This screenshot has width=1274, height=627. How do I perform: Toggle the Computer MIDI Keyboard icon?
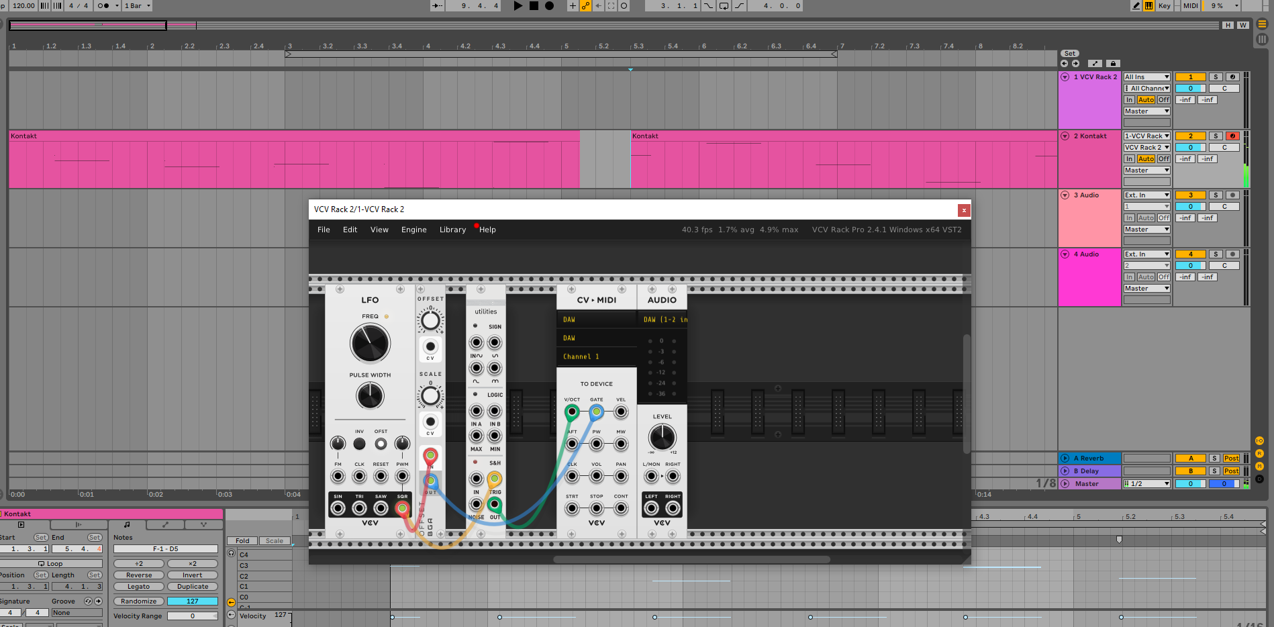(1148, 5)
